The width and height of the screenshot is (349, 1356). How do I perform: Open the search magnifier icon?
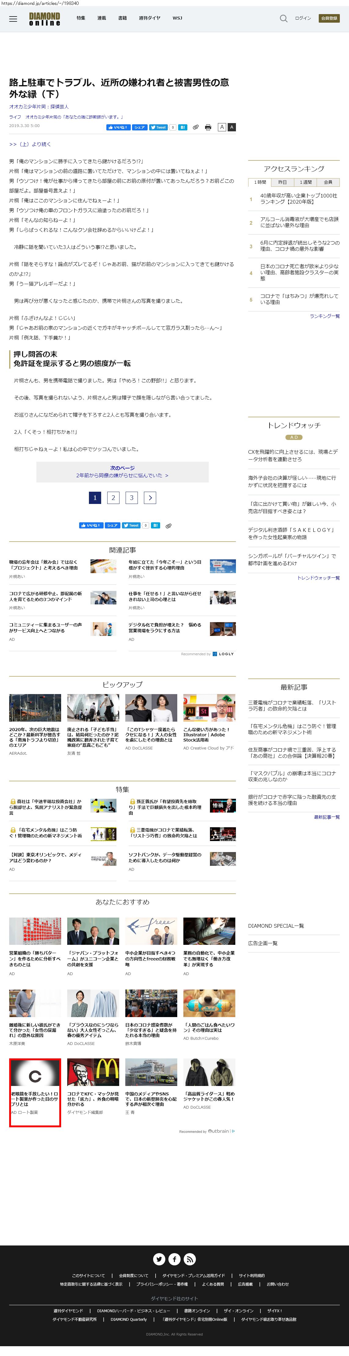(x=283, y=18)
